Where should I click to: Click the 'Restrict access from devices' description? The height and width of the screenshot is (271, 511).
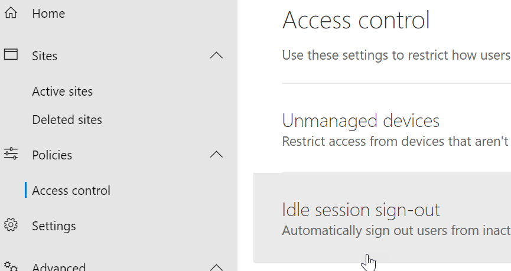point(395,142)
